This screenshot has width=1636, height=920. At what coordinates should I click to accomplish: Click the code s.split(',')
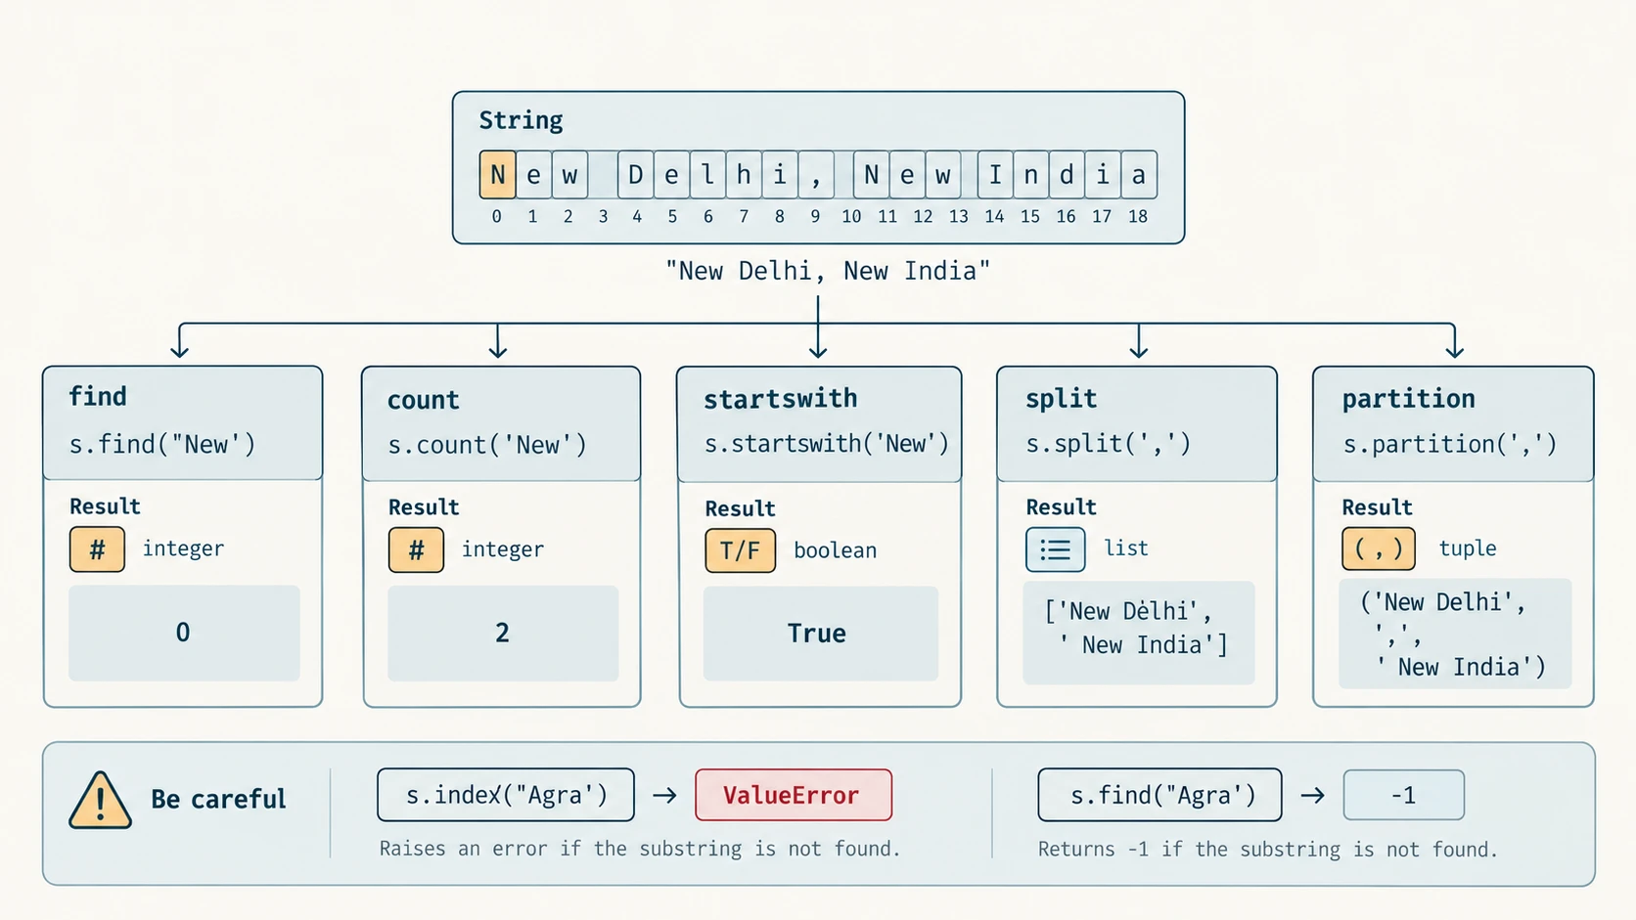pos(1108,444)
